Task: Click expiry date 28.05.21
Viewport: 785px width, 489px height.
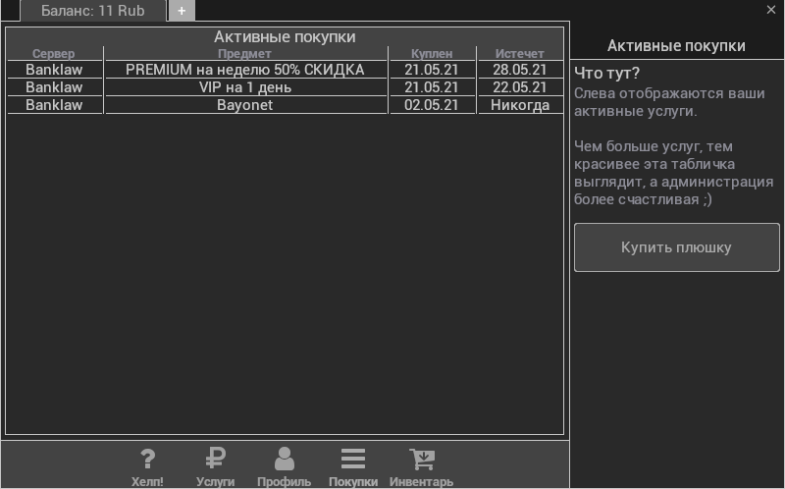Action: [x=520, y=70]
